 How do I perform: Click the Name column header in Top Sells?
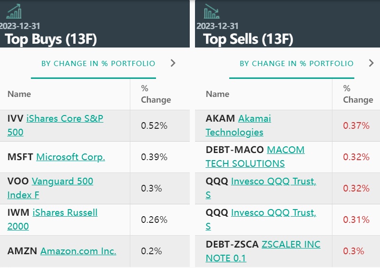(x=217, y=94)
